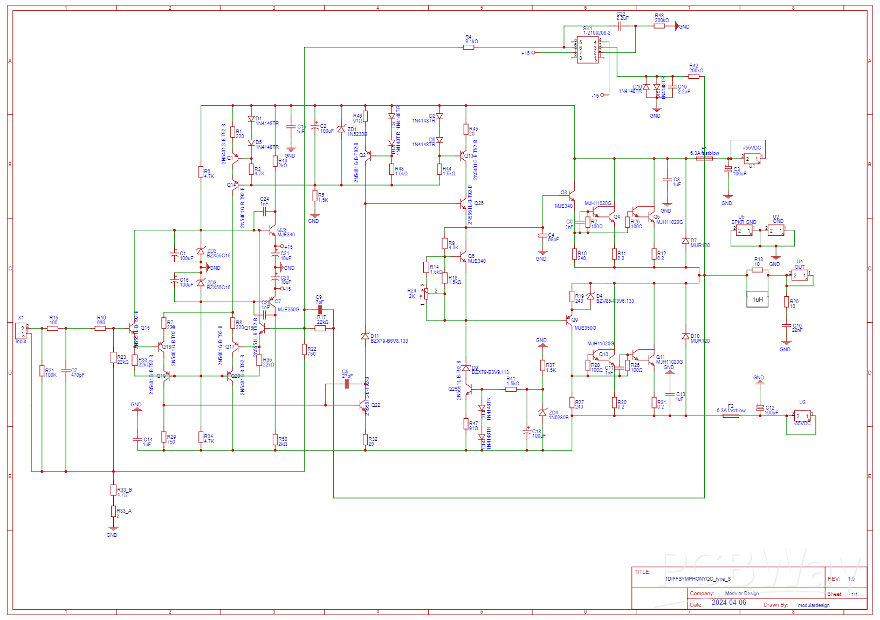Click the -55VDC connector U3
Screen dimensions: 880x620
click(801, 416)
